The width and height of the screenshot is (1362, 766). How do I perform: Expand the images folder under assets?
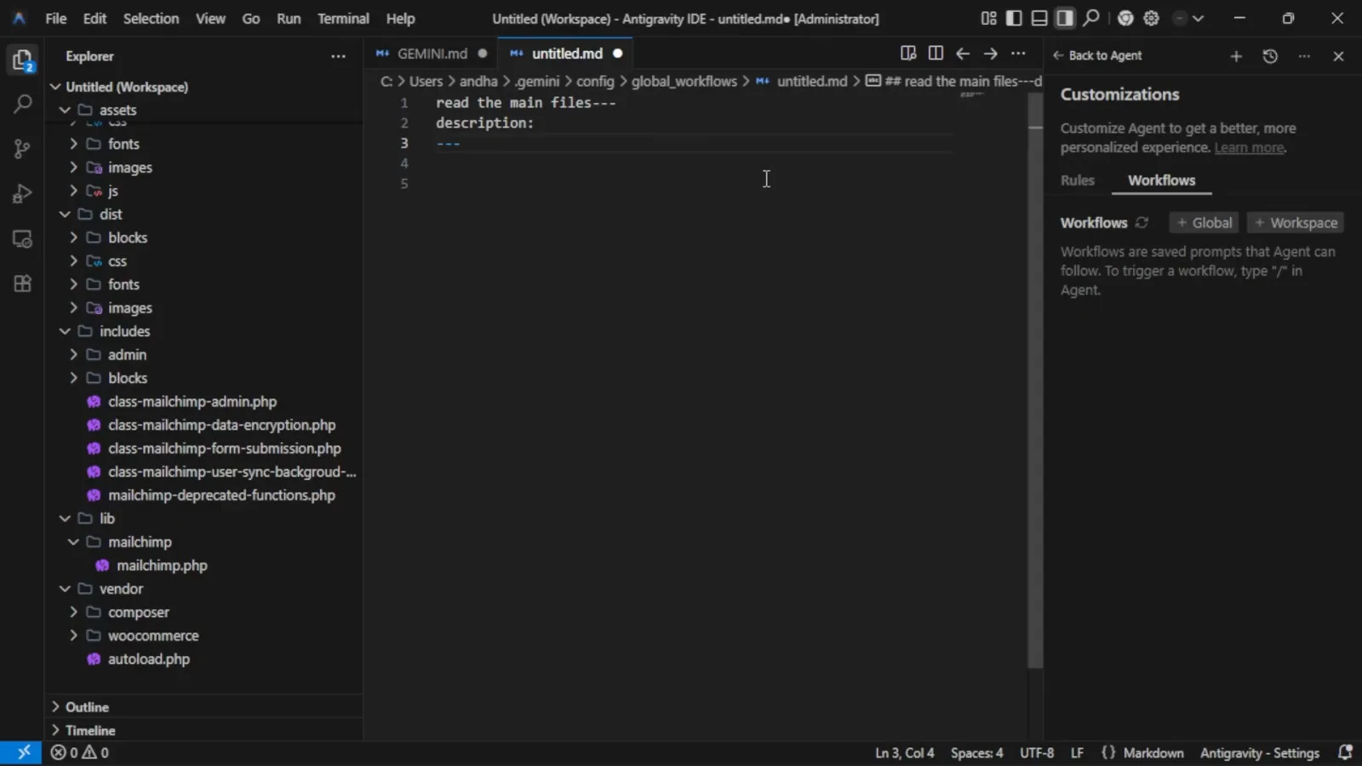pyautogui.click(x=73, y=168)
